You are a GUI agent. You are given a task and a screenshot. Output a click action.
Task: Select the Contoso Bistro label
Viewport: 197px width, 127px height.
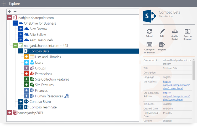pyautogui.click(x=40, y=102)
